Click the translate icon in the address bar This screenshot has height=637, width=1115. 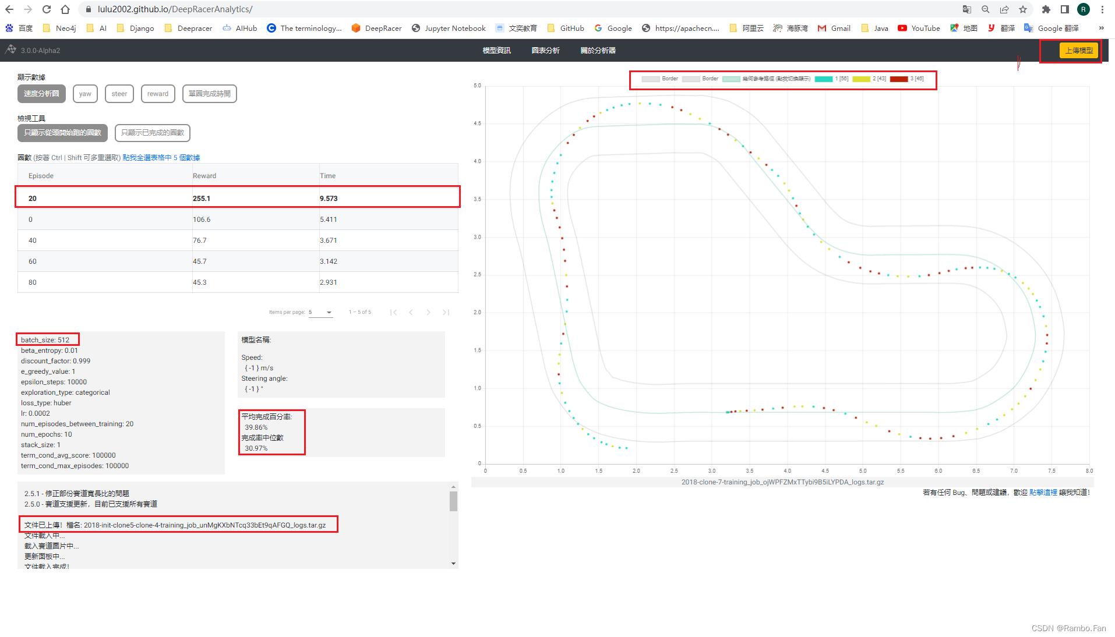tap(966, 9)
